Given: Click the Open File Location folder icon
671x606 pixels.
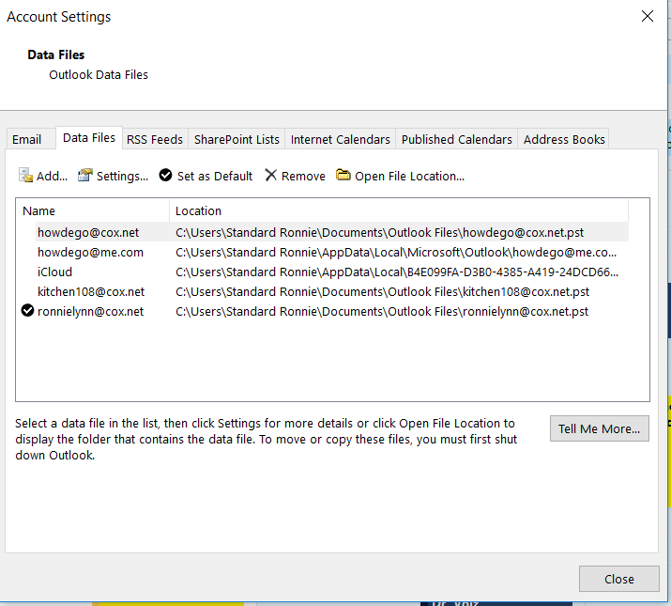Looking at the screenshot, I should 343,175.
